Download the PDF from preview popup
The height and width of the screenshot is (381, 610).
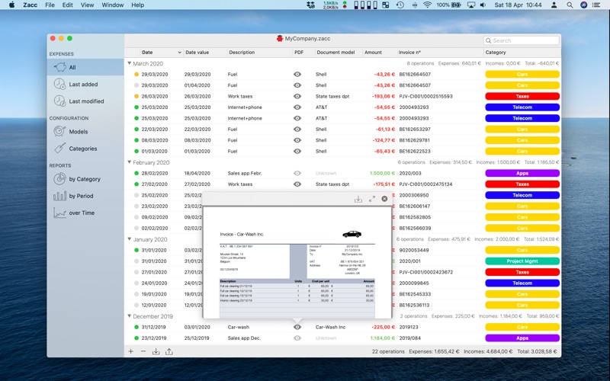358,199
